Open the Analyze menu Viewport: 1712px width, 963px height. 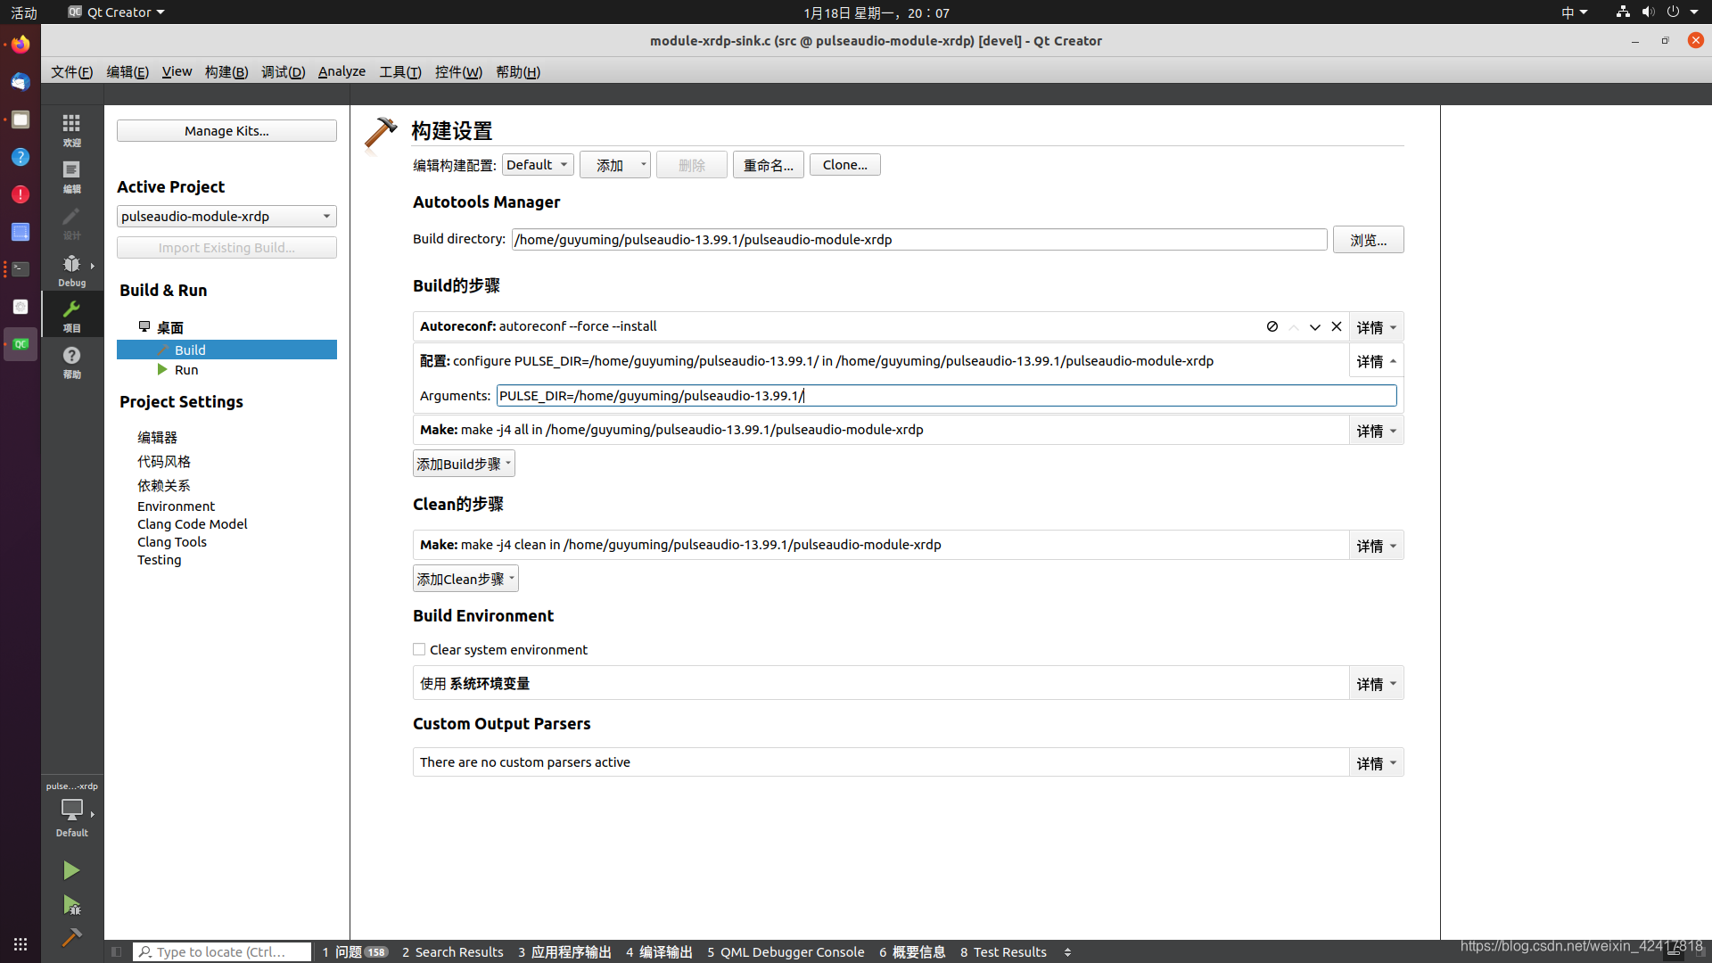342,71
